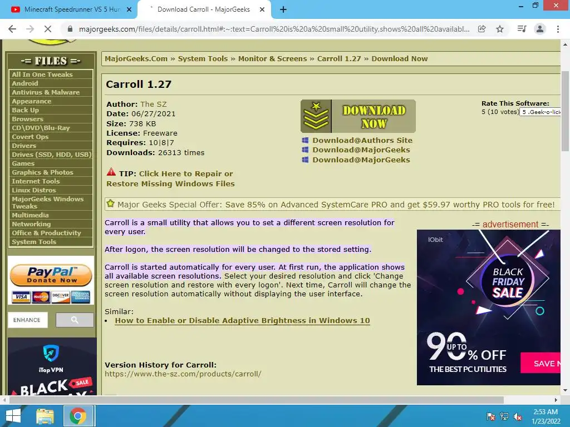Click the address bar URL
570x427 pixels.
[x=274, y=29]
